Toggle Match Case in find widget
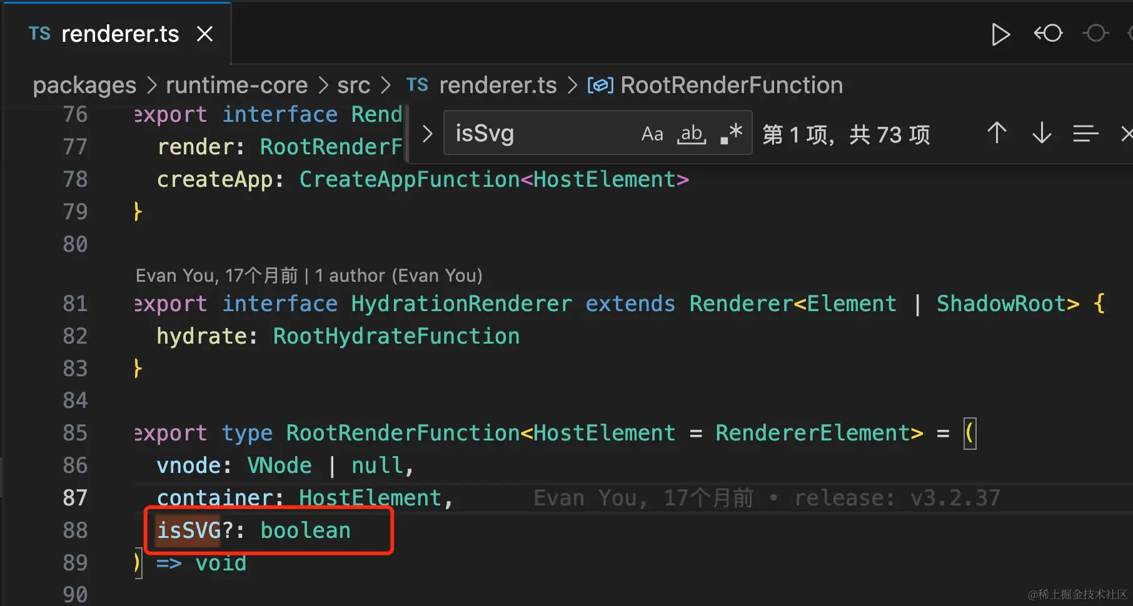This screenshot has height=606, width=1133. 652,134
